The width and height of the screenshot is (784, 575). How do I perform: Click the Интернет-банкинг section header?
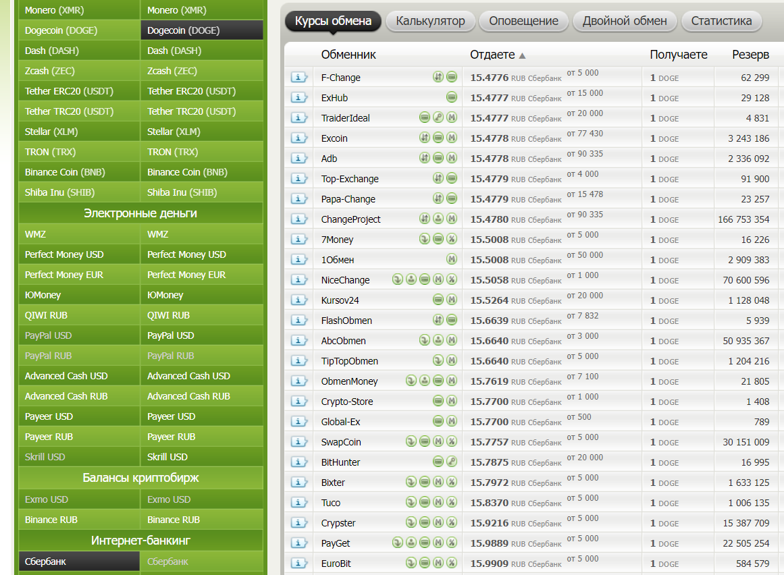click(x=140, y=541)
